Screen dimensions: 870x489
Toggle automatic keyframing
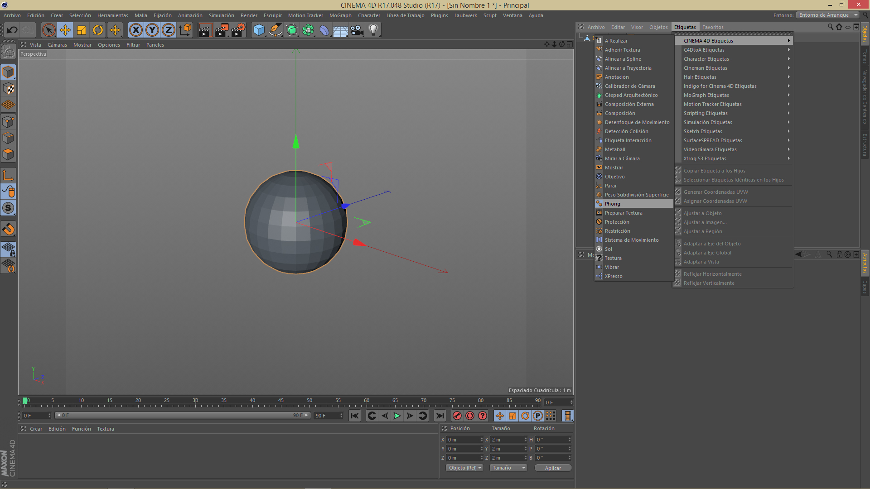point(470,416)
